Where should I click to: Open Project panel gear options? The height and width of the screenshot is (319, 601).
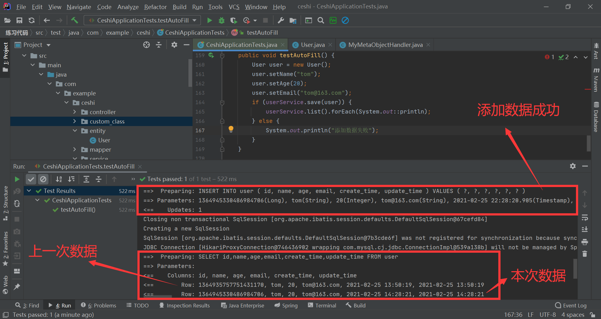(174, 45)
